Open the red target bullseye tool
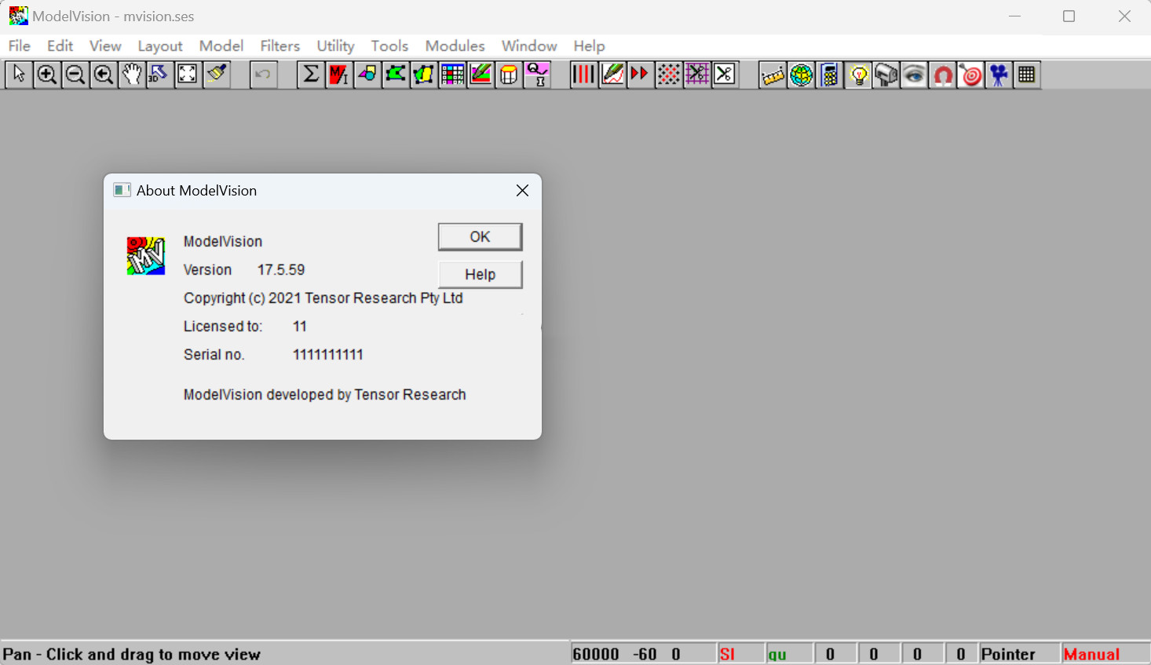Viewport: 1151px width, 665px height. [970, 75]
